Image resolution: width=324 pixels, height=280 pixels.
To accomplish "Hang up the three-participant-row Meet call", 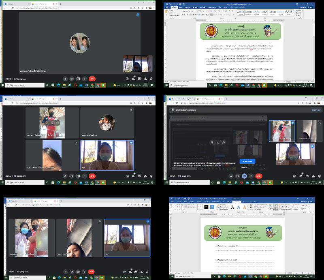I will pyautogui.click(x=92, y=271).
